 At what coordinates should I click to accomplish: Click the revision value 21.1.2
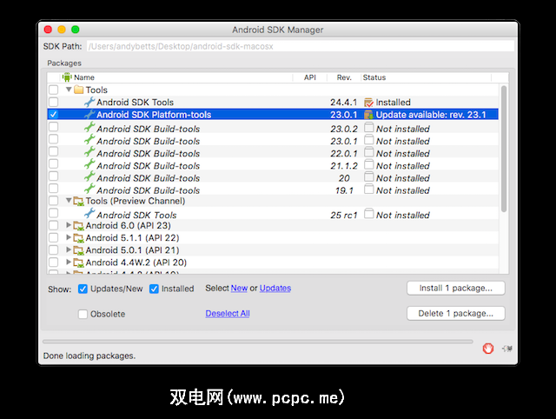[x=344, y=166]
